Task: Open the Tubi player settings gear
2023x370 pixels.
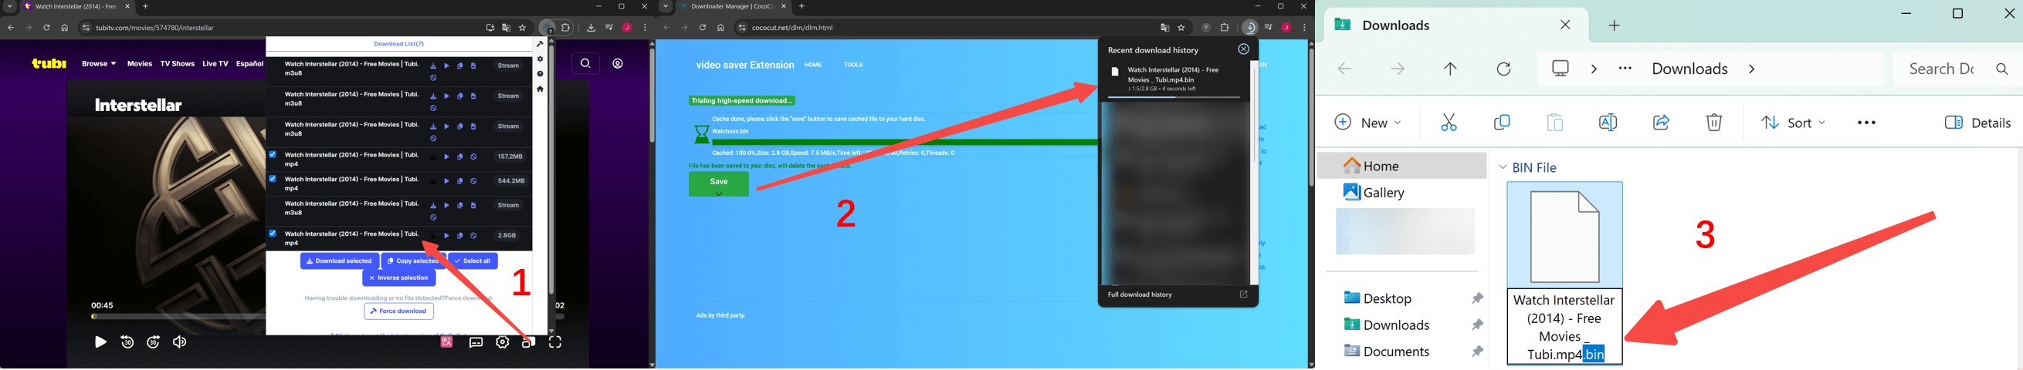Action: (503, 343)
